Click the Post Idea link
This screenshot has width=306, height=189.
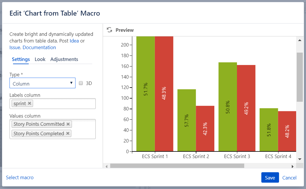pos(74,41)
